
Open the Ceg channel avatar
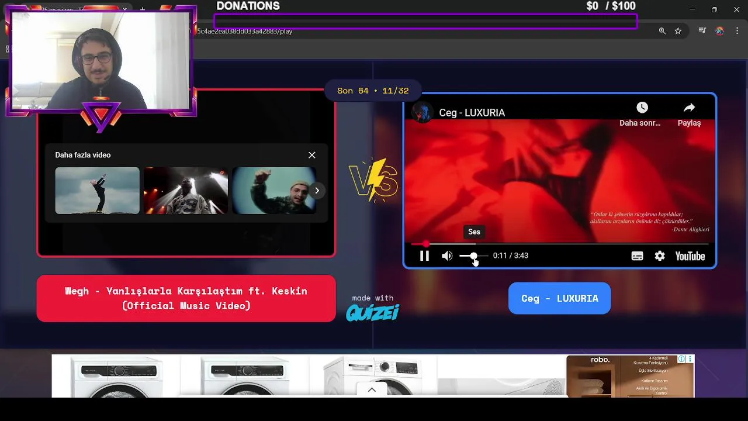[x=422, y=112]
